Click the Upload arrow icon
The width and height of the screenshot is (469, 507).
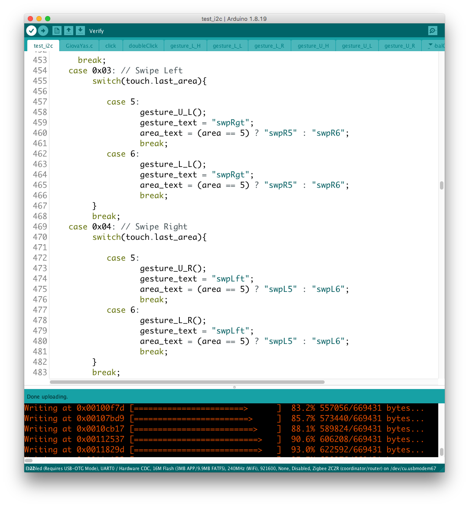pos(43,31)
